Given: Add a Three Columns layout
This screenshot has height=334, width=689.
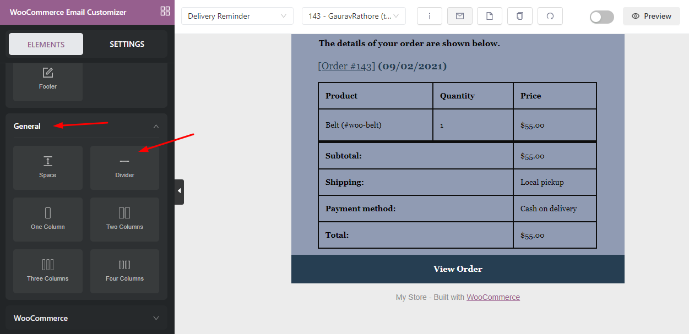Looking at the screenshot, I should pyautogui.click(x=48, y=271).
